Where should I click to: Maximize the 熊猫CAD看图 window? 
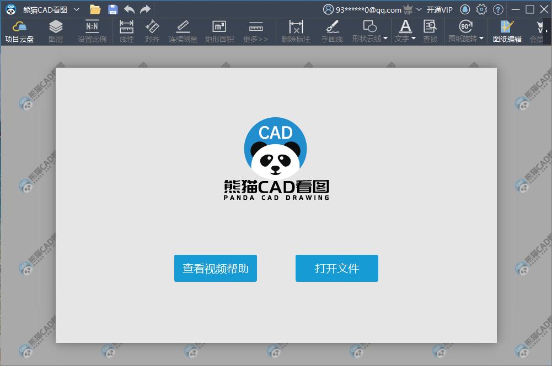click(x=530, y=9)
